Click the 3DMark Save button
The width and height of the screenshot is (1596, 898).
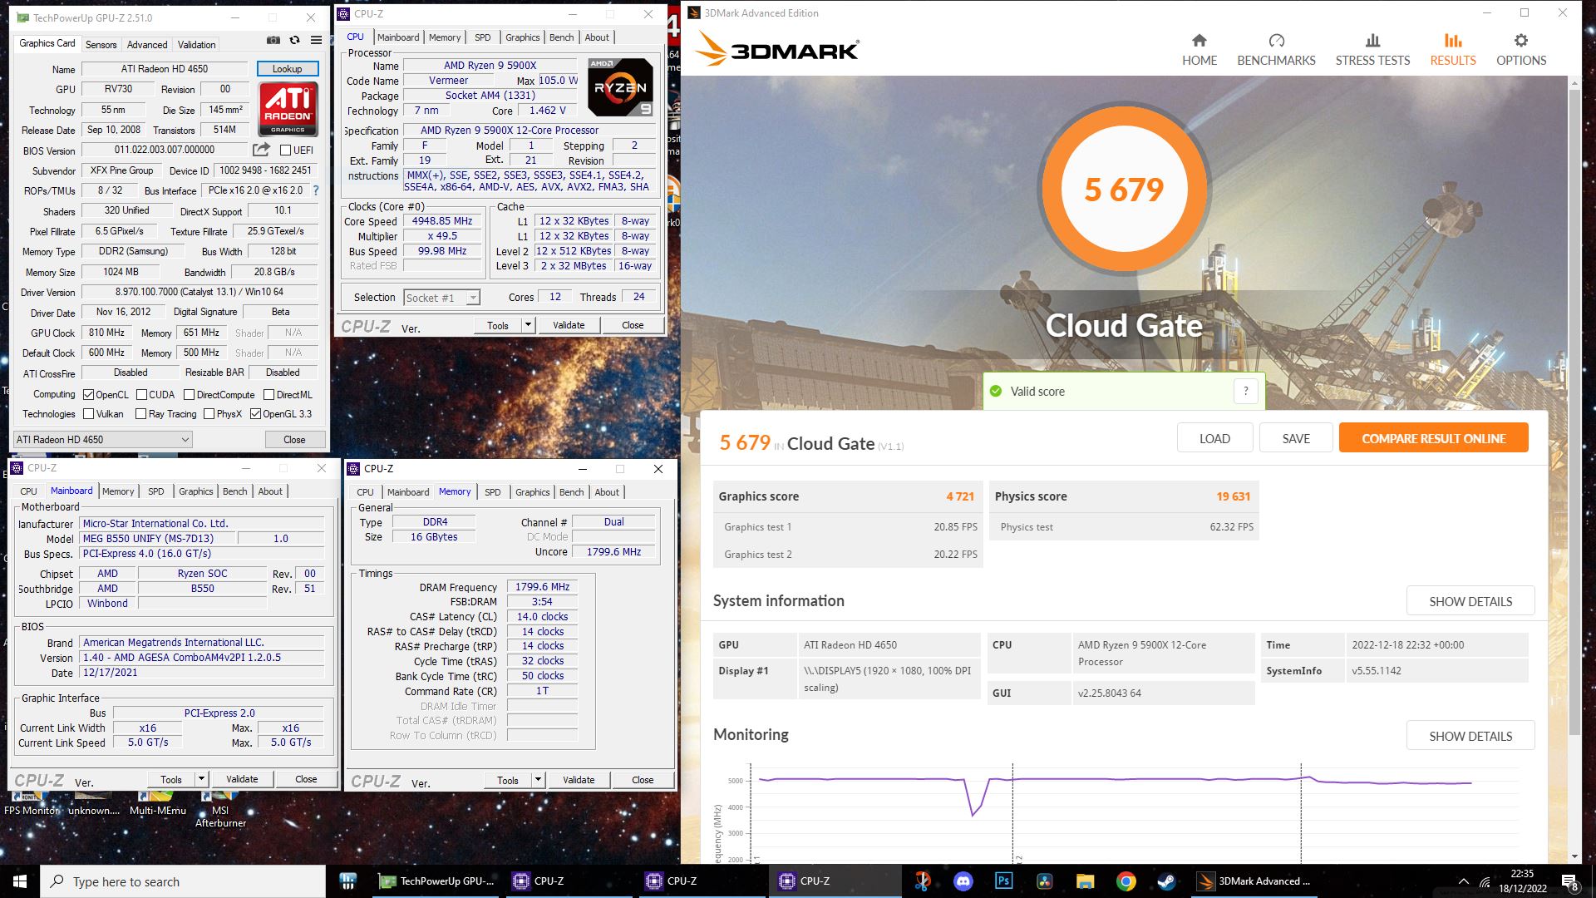(1295, 438)
